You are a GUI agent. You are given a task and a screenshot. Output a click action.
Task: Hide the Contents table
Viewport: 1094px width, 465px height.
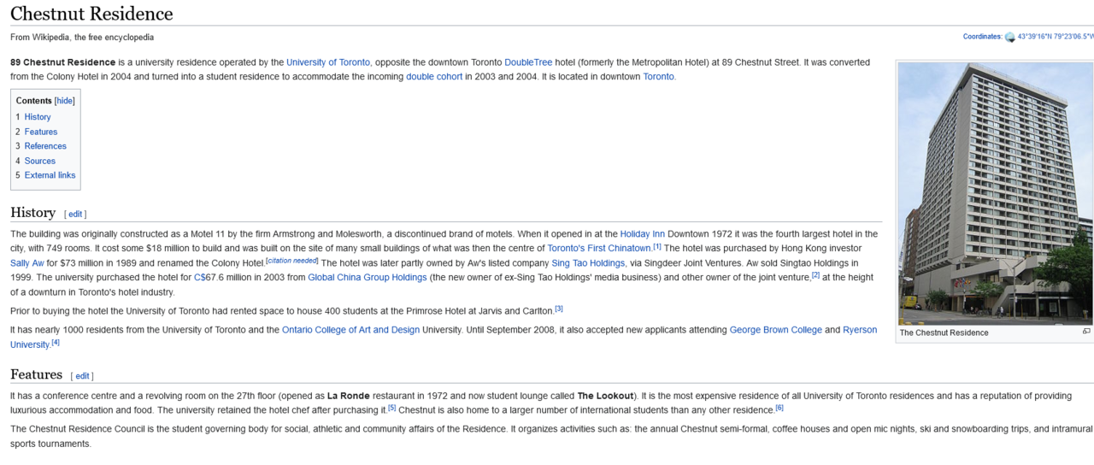pyautogui.click(x=65, y=101)
